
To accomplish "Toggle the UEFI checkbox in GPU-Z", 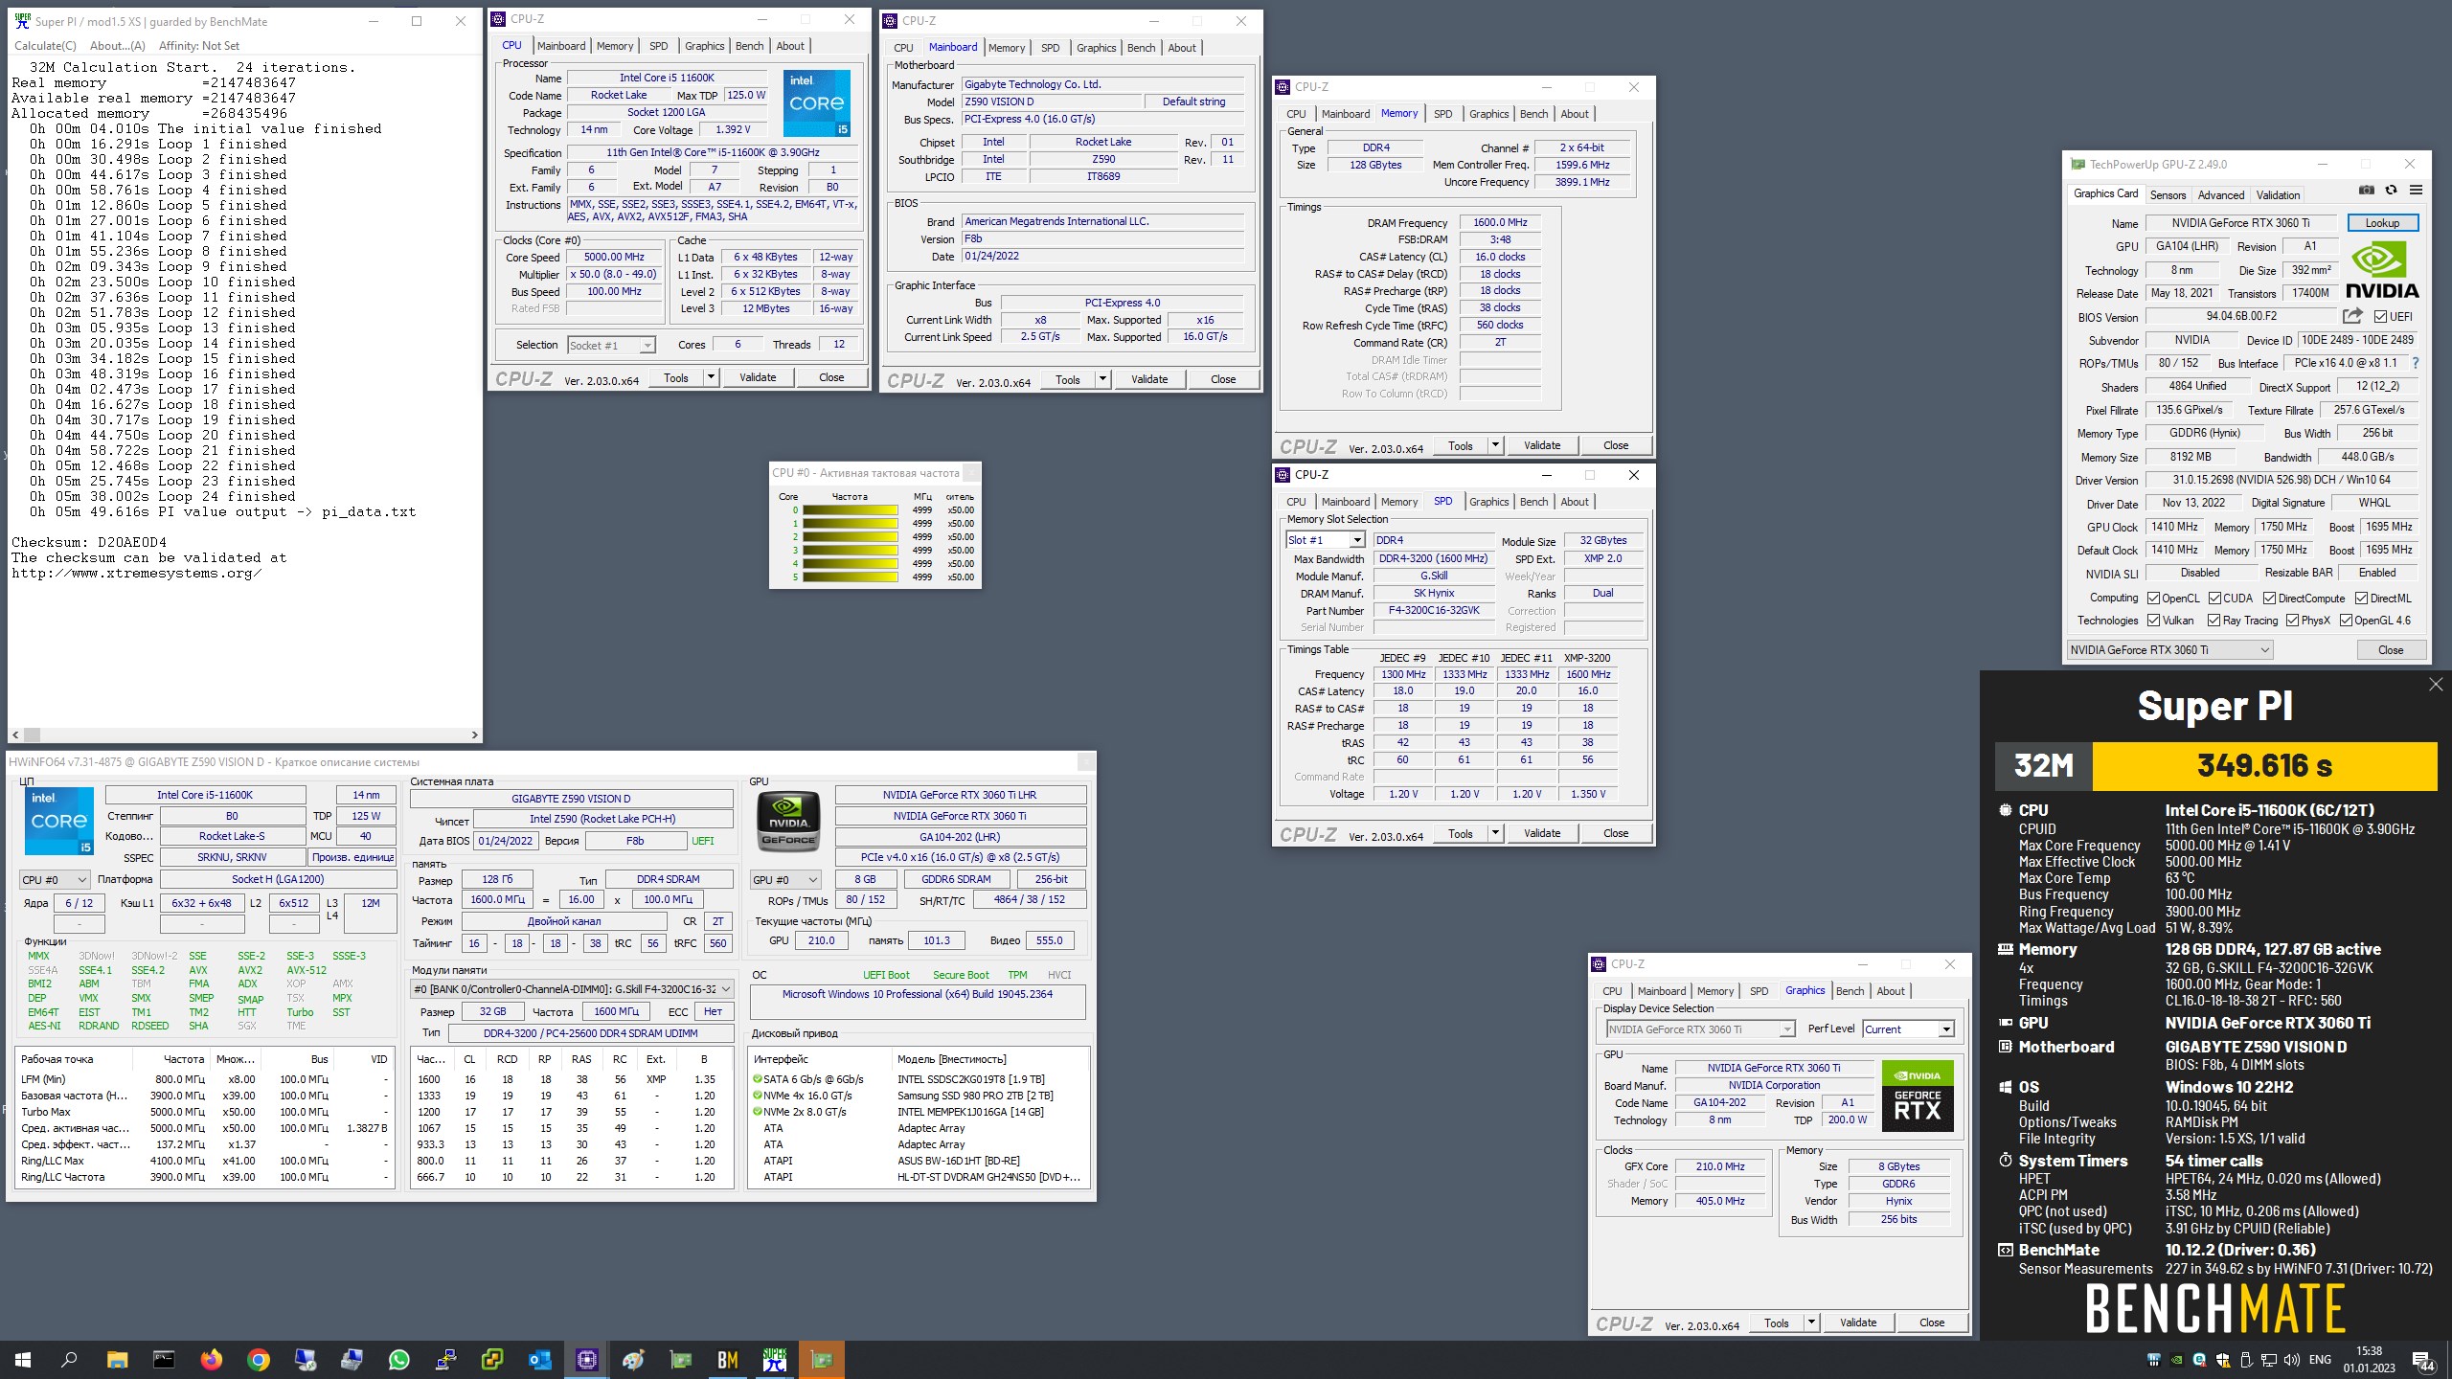I will tap(2380, 317).
